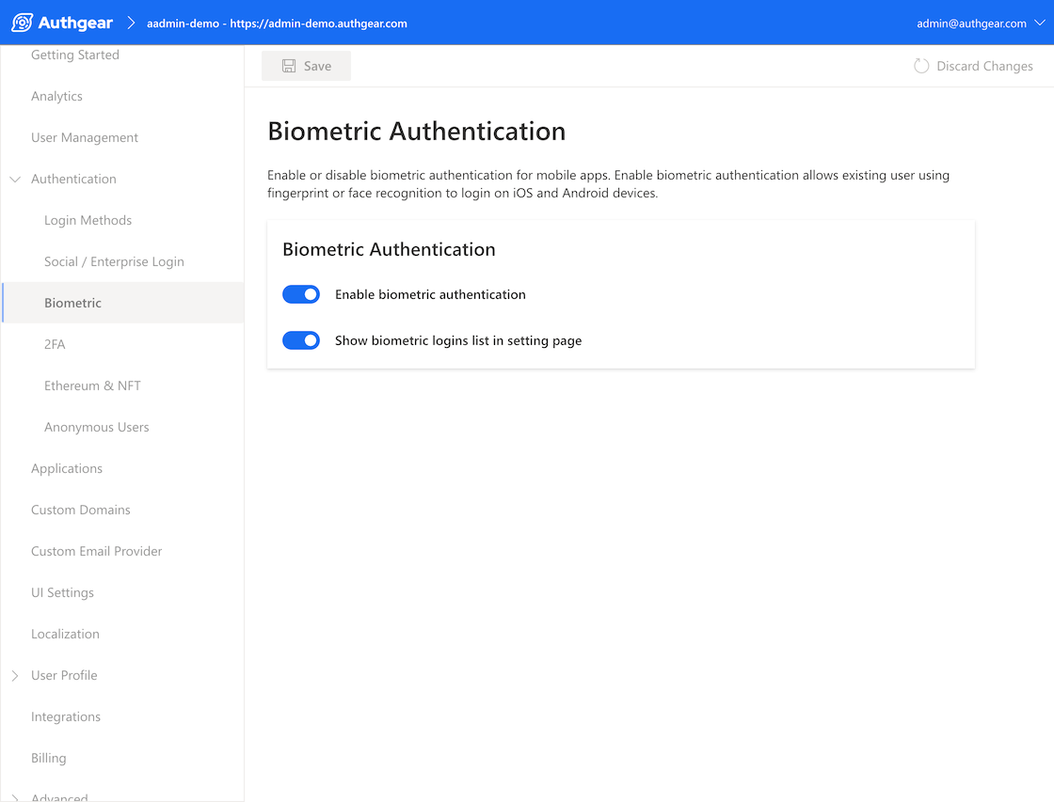Click the breadcrumb chevron after Authgear
This screenshot has height=802, width=1054.
click(x=131, y=23)
